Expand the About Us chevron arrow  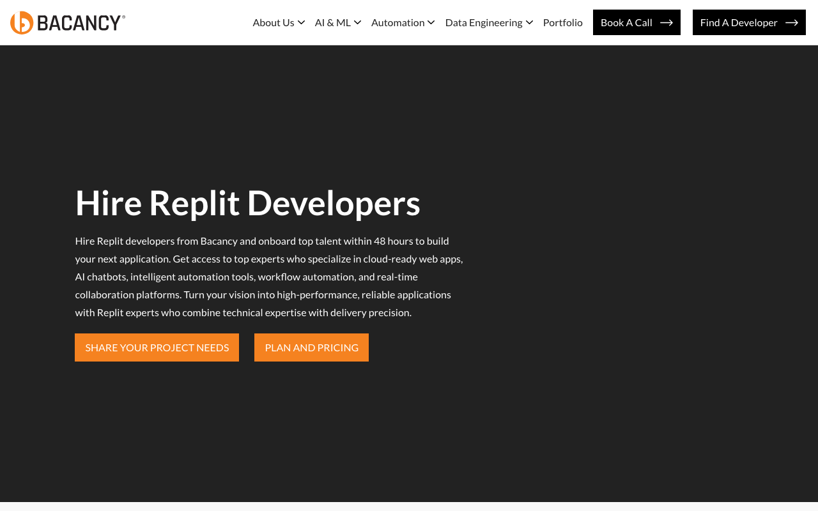click(x=301, y=22)
